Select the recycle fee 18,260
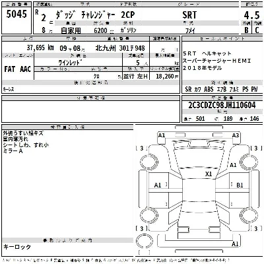This screenshot has width=264, height=264. 165,77
